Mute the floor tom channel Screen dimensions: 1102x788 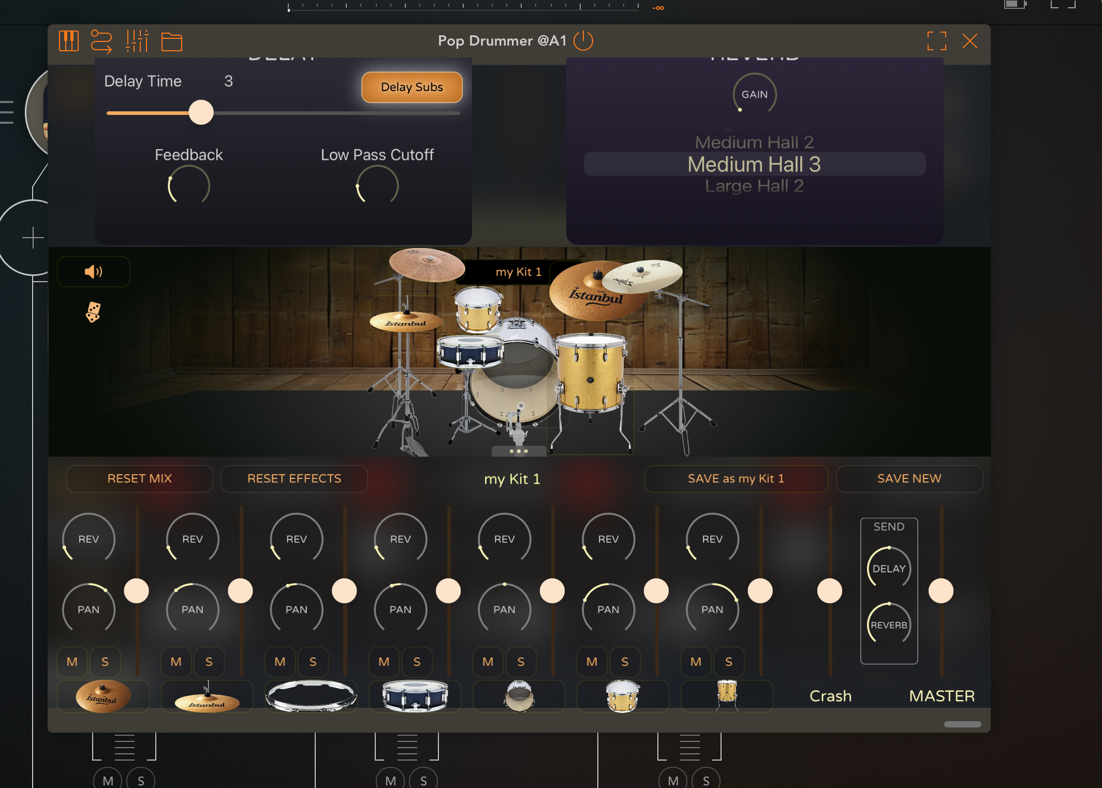point(696,662)
